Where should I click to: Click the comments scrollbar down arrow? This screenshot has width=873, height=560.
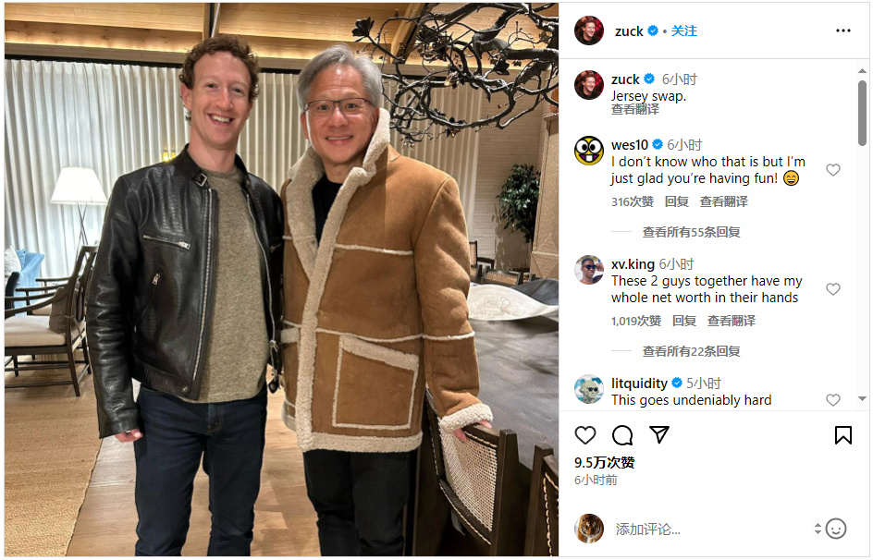click(x=862, y=398)
